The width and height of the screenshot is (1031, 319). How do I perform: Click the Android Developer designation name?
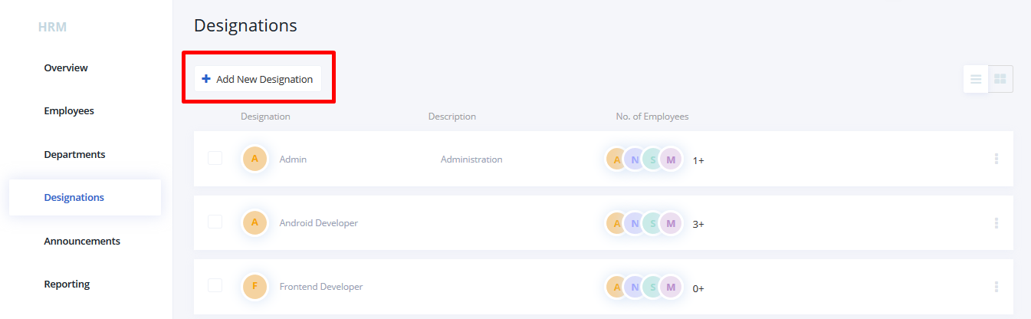[x=318, y=223]
